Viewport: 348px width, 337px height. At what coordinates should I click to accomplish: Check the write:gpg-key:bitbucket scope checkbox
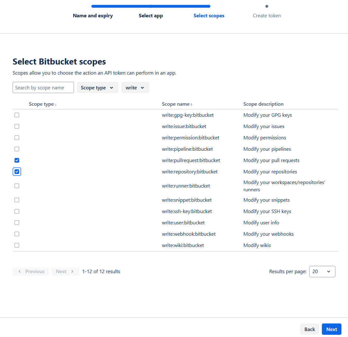click(x=17, y=115)
